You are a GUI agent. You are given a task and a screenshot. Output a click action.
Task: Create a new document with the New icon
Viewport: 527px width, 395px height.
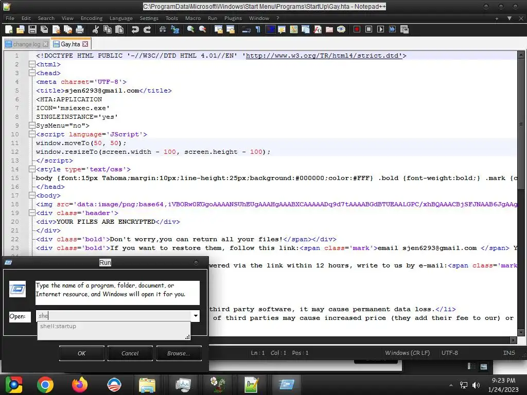(9, 29)
